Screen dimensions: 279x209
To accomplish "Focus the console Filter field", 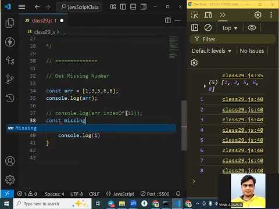I will (233, 39).
